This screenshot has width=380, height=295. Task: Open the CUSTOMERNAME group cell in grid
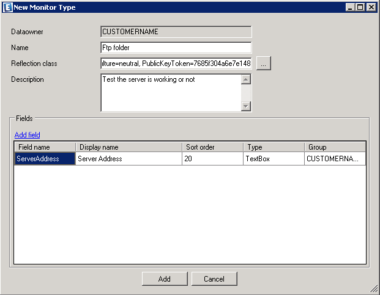click(334, 159)
